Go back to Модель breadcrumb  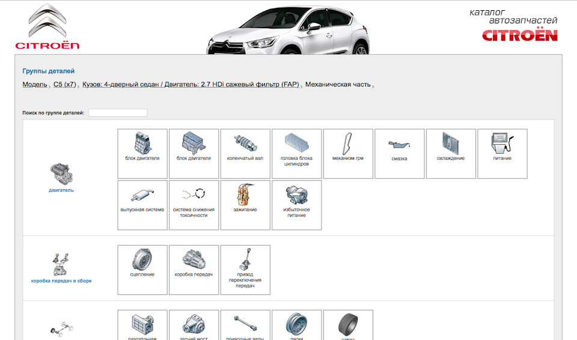coord(35,84)
